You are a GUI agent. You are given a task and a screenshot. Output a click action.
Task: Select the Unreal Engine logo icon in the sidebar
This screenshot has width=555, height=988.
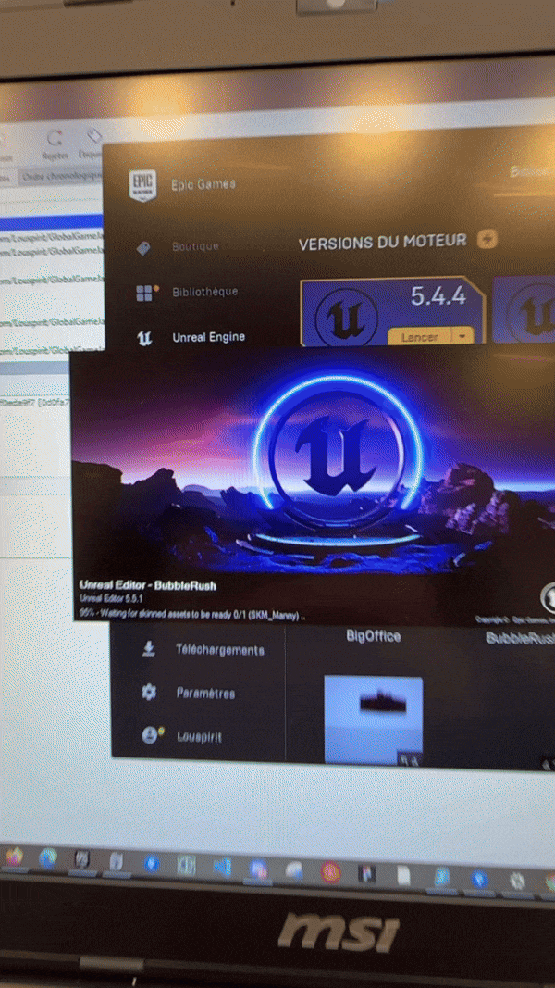pyautogui.click(x=144, y=338)
